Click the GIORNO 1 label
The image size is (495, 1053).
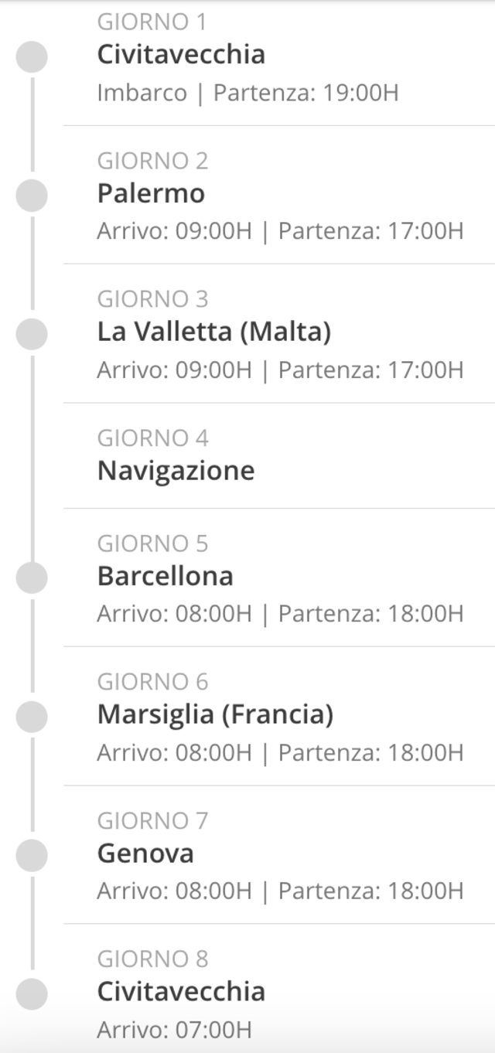tap(152, 22)
